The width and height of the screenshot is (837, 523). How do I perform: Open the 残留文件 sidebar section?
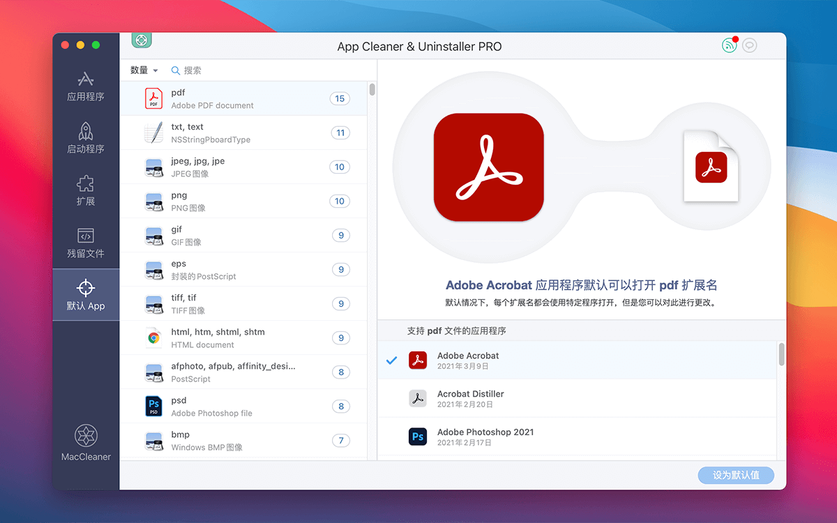tap(86, 243)
